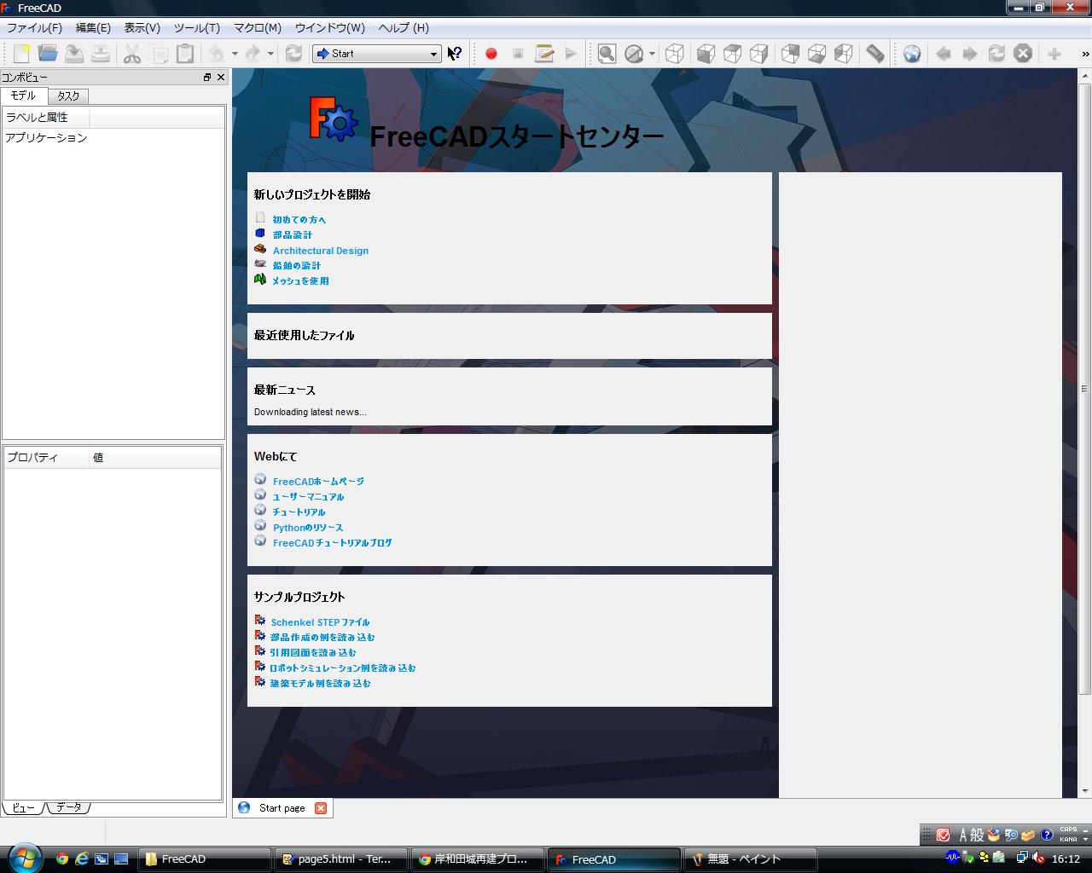The width and height of the screenshot is (1092, 873).
Task: Click the Print toolbar icon
Action: 101,54
